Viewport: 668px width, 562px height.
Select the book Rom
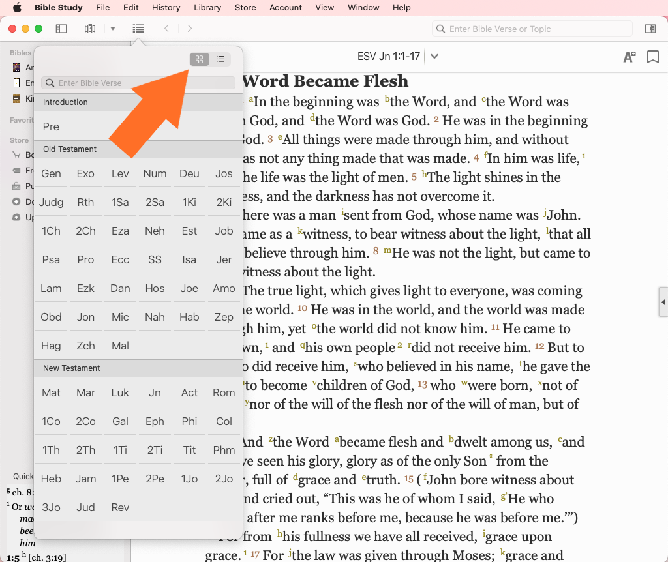coord(224,392)
